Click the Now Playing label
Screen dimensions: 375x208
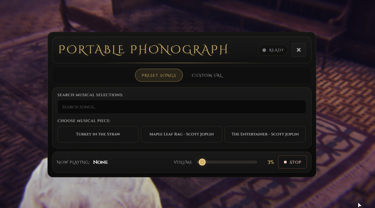click(73, 162)
